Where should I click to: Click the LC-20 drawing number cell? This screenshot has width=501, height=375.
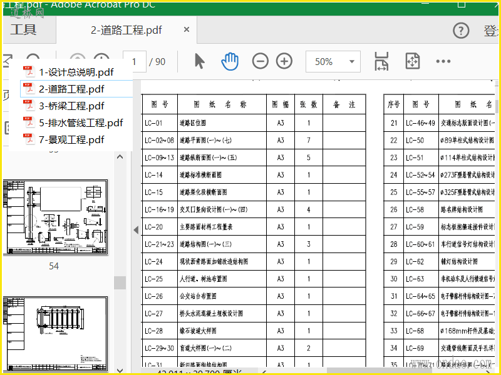point(160,227)
